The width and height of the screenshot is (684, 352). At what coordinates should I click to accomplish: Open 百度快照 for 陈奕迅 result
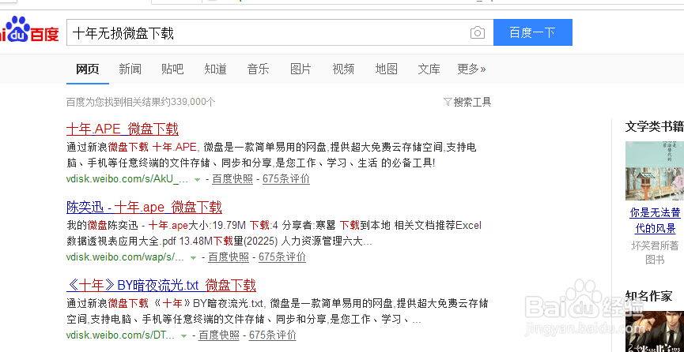click(229, 257)
